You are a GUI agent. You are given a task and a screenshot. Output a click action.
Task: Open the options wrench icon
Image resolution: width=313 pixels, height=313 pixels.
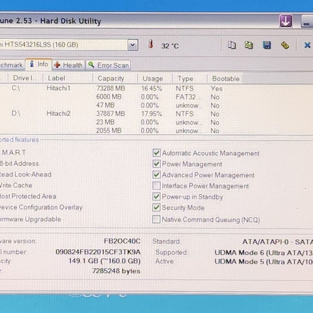click(285, 45)
